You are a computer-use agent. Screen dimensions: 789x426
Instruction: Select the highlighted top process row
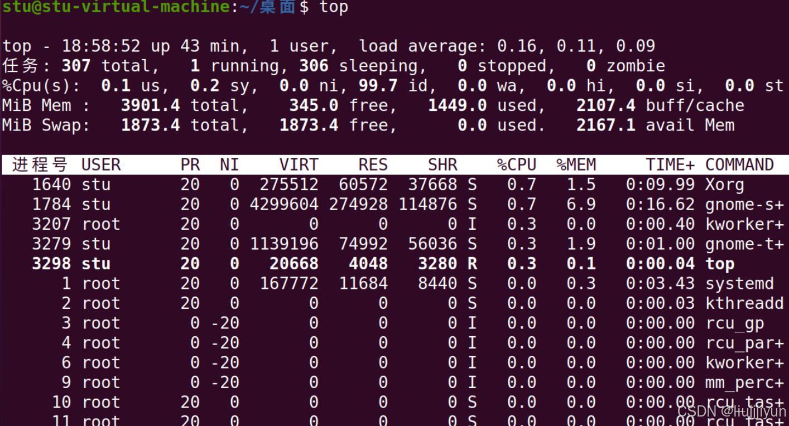(x=391, y=263)
